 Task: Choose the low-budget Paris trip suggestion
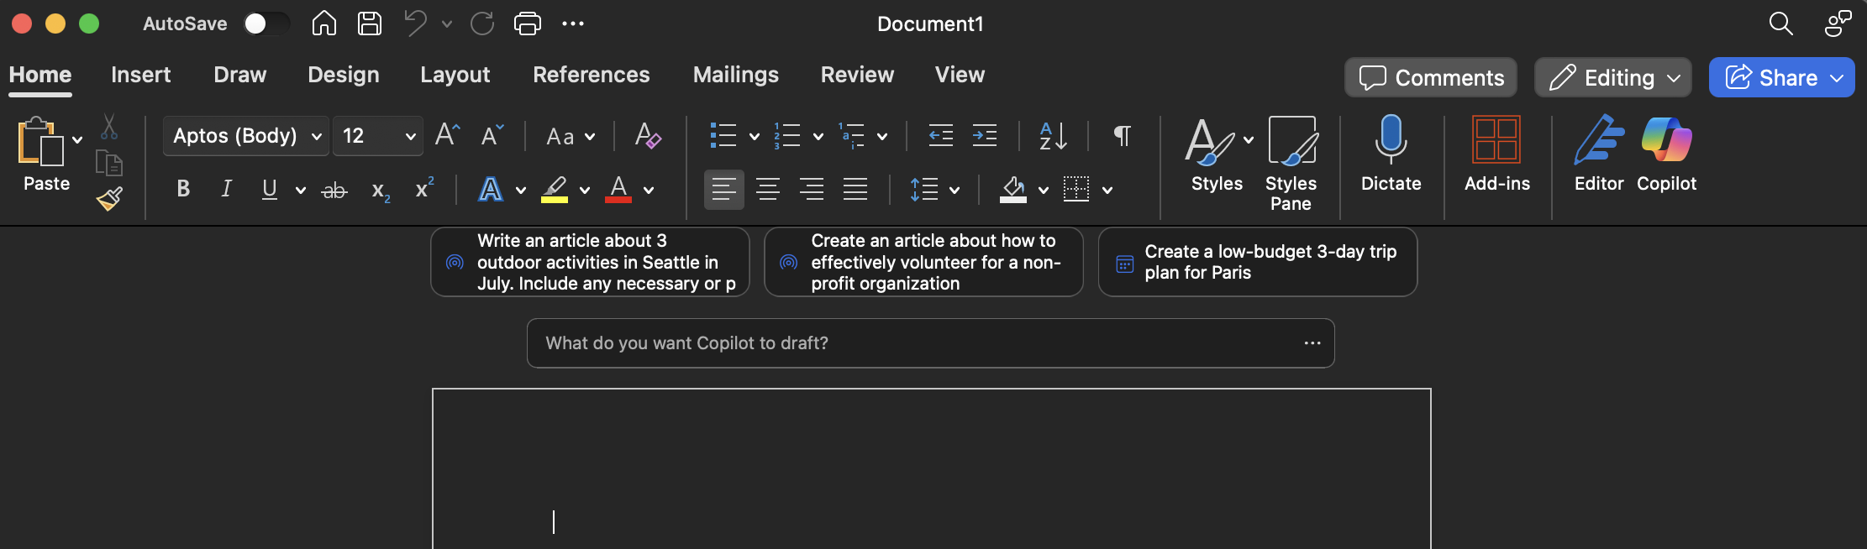point(1257,262)
